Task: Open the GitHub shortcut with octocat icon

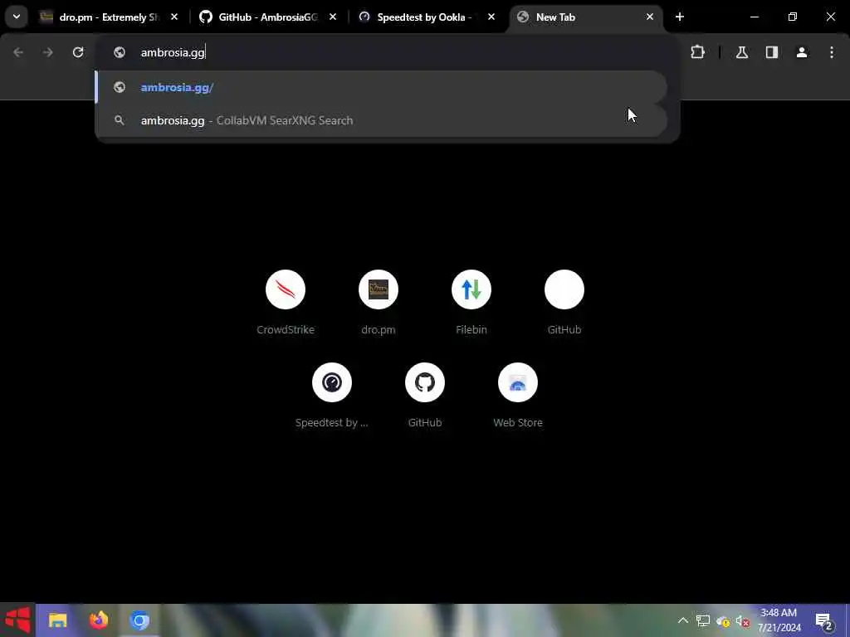Action: pos(425,396)
